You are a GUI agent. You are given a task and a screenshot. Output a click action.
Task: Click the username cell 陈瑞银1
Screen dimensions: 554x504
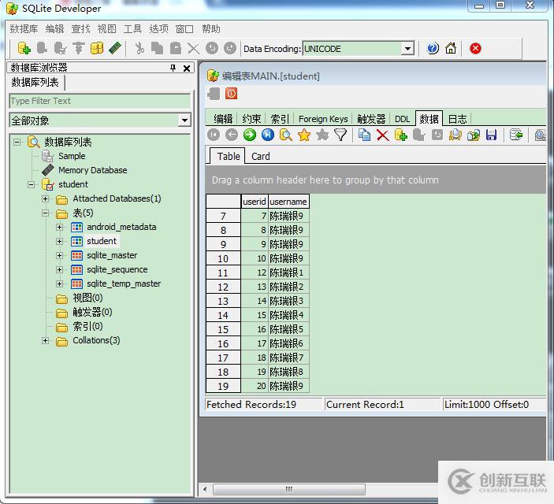coord(288,272)
